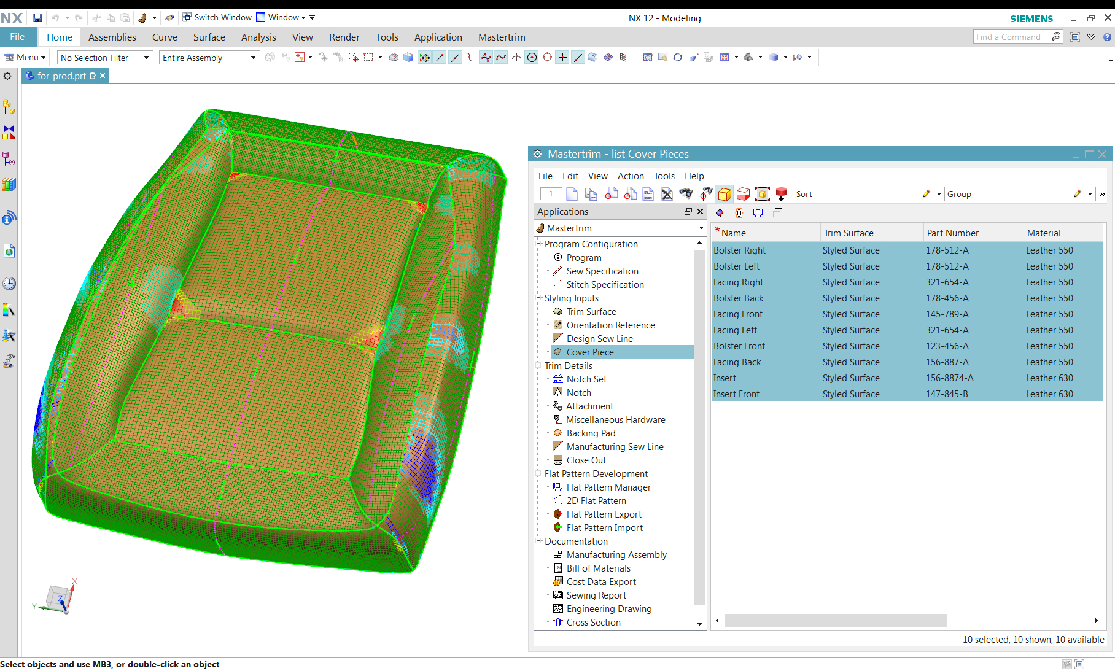Screen dimensions: 1115x671
Task: Open the File backstage tab
Action: click(x=17, y=37)
